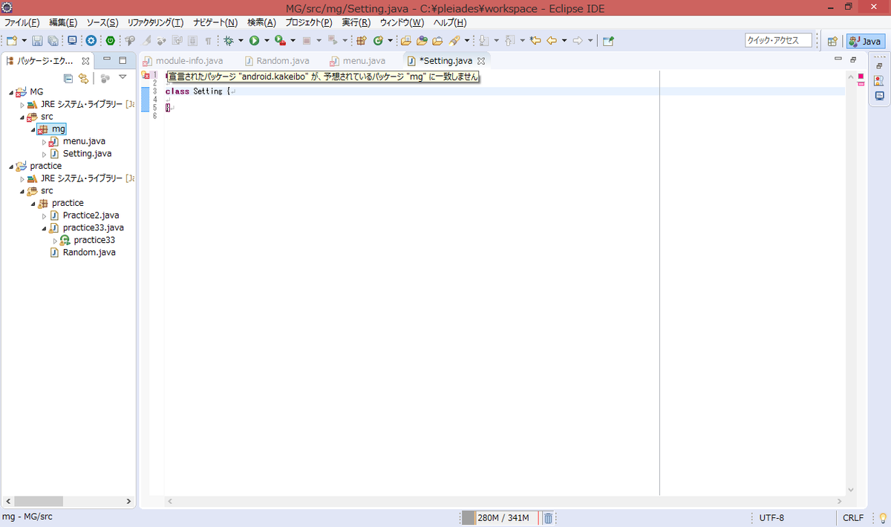Click the Back navigation arrow icon
Image resolution: width=891 pixels, height=527 pixels.
(x=552, y=41)
